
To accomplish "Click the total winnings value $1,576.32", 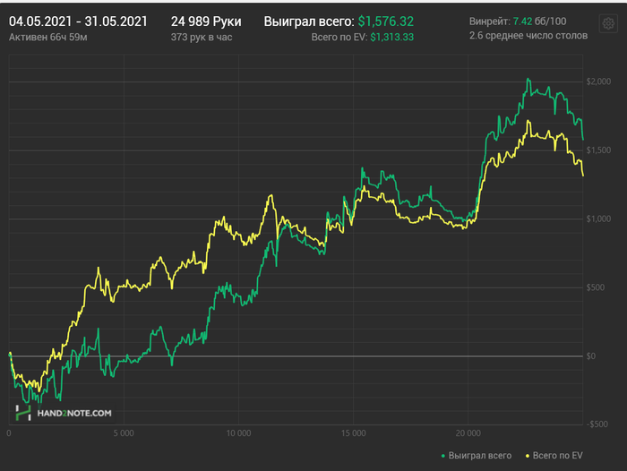I will tap(386, 21).
